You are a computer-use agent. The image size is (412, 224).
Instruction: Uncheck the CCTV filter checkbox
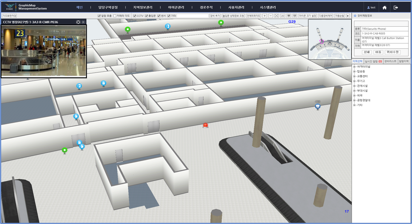click(x=135, y=16)
